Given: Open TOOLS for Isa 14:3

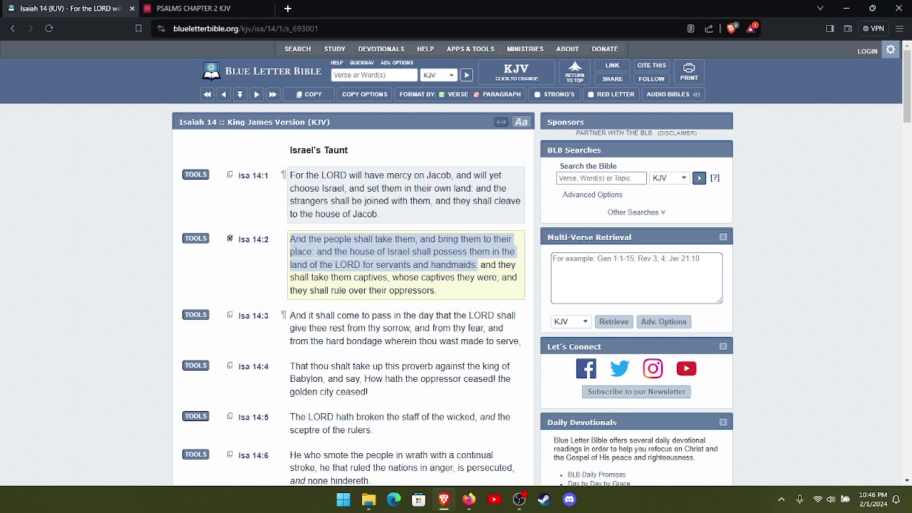Looking at the screenshot, I should tap(196, 315).
